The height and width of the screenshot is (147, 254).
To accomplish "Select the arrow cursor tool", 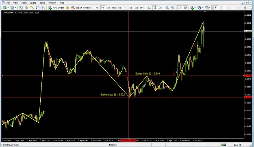I will [x=216, y=8].
